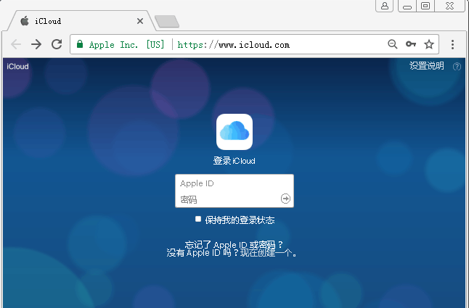Open 设置说明 link
The width and height of the screenshot is (469, 308).
point(426,66)
